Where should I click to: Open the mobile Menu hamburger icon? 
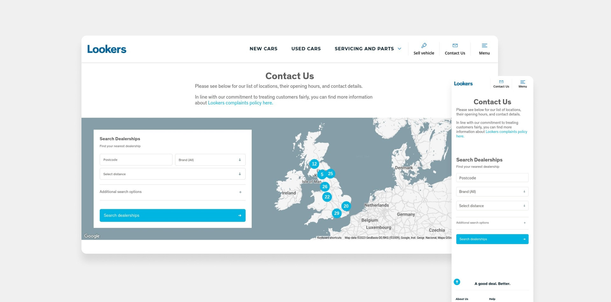[x=523, y=82]
